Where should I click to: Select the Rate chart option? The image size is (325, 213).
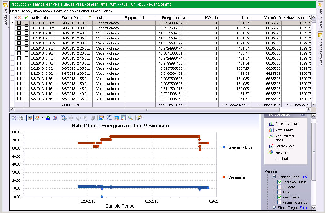point(284,130)
